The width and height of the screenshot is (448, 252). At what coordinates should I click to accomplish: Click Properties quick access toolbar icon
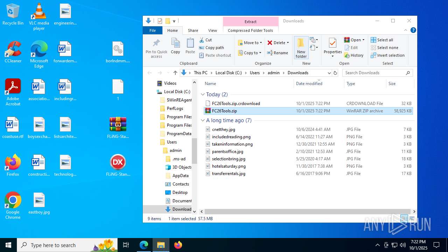coord(160,21)
